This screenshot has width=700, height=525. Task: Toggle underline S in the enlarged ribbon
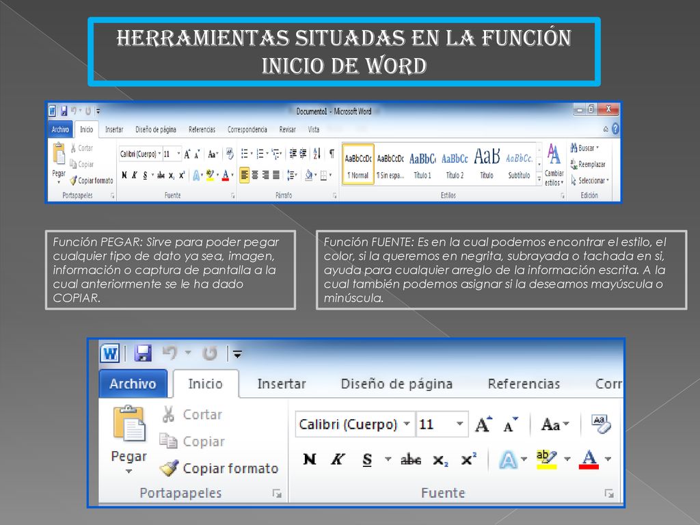pos(367,459)
